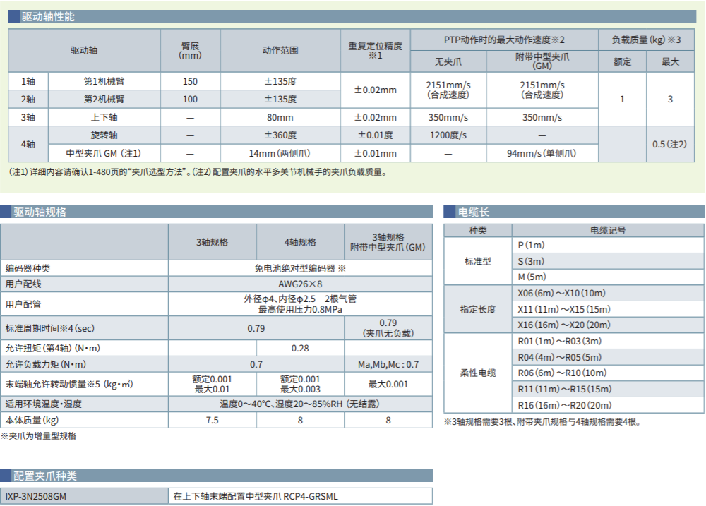Select the IXP-3N2508GM model cell
The width and height of the screenshot is (706, 506).
37,496
